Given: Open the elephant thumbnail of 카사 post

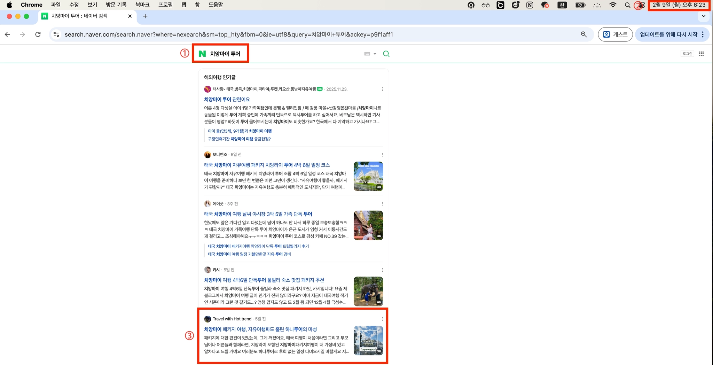Looking at the screenshot, I should tap(368, 292).
